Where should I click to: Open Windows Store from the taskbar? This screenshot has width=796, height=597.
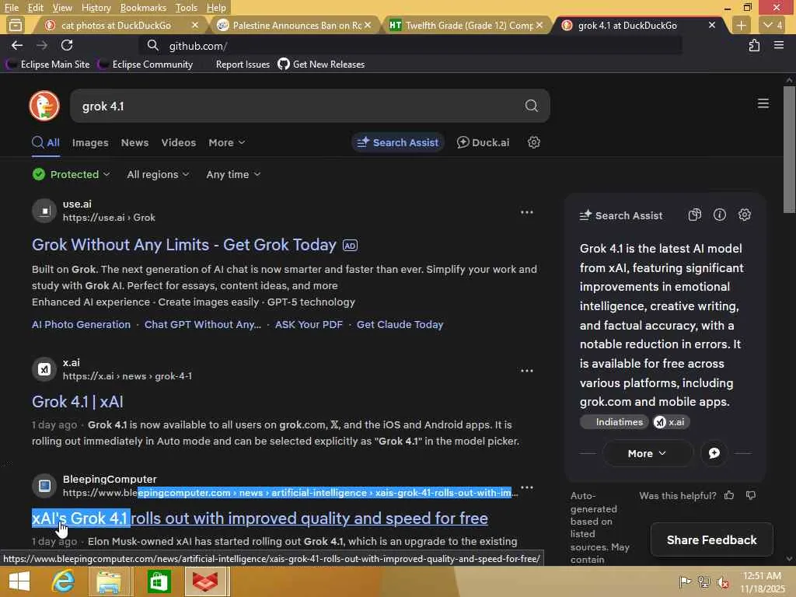click(x=159, y=581)
